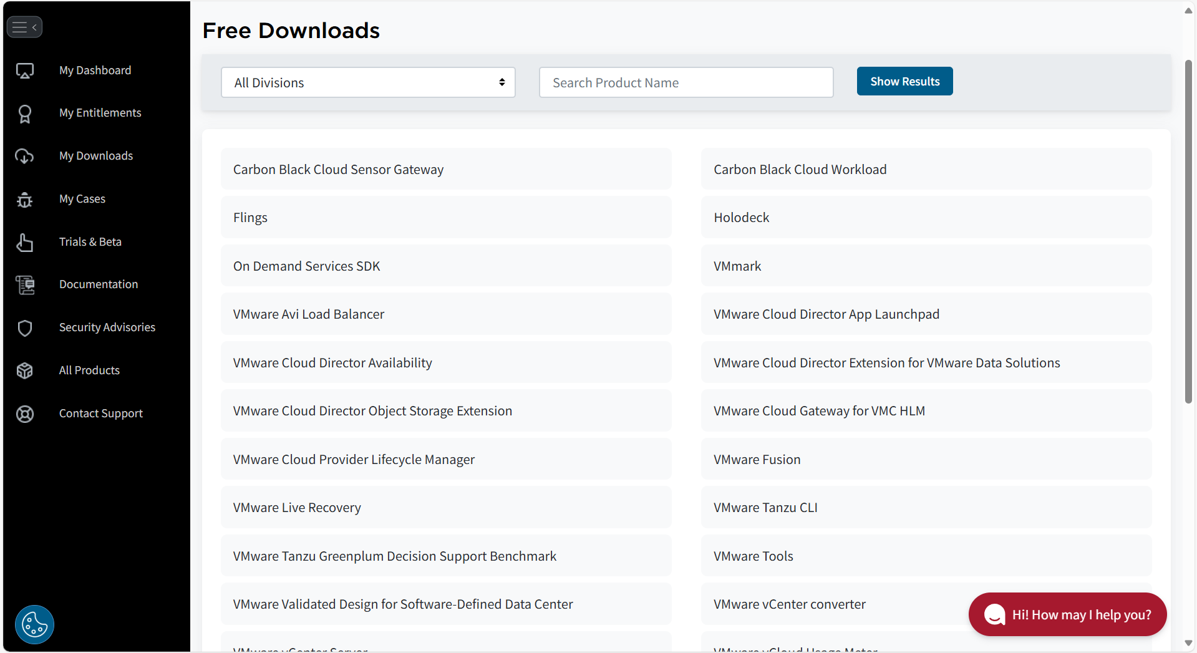Open VMware Live Recovery
The image size is (1197, 653).
[446, 507]
